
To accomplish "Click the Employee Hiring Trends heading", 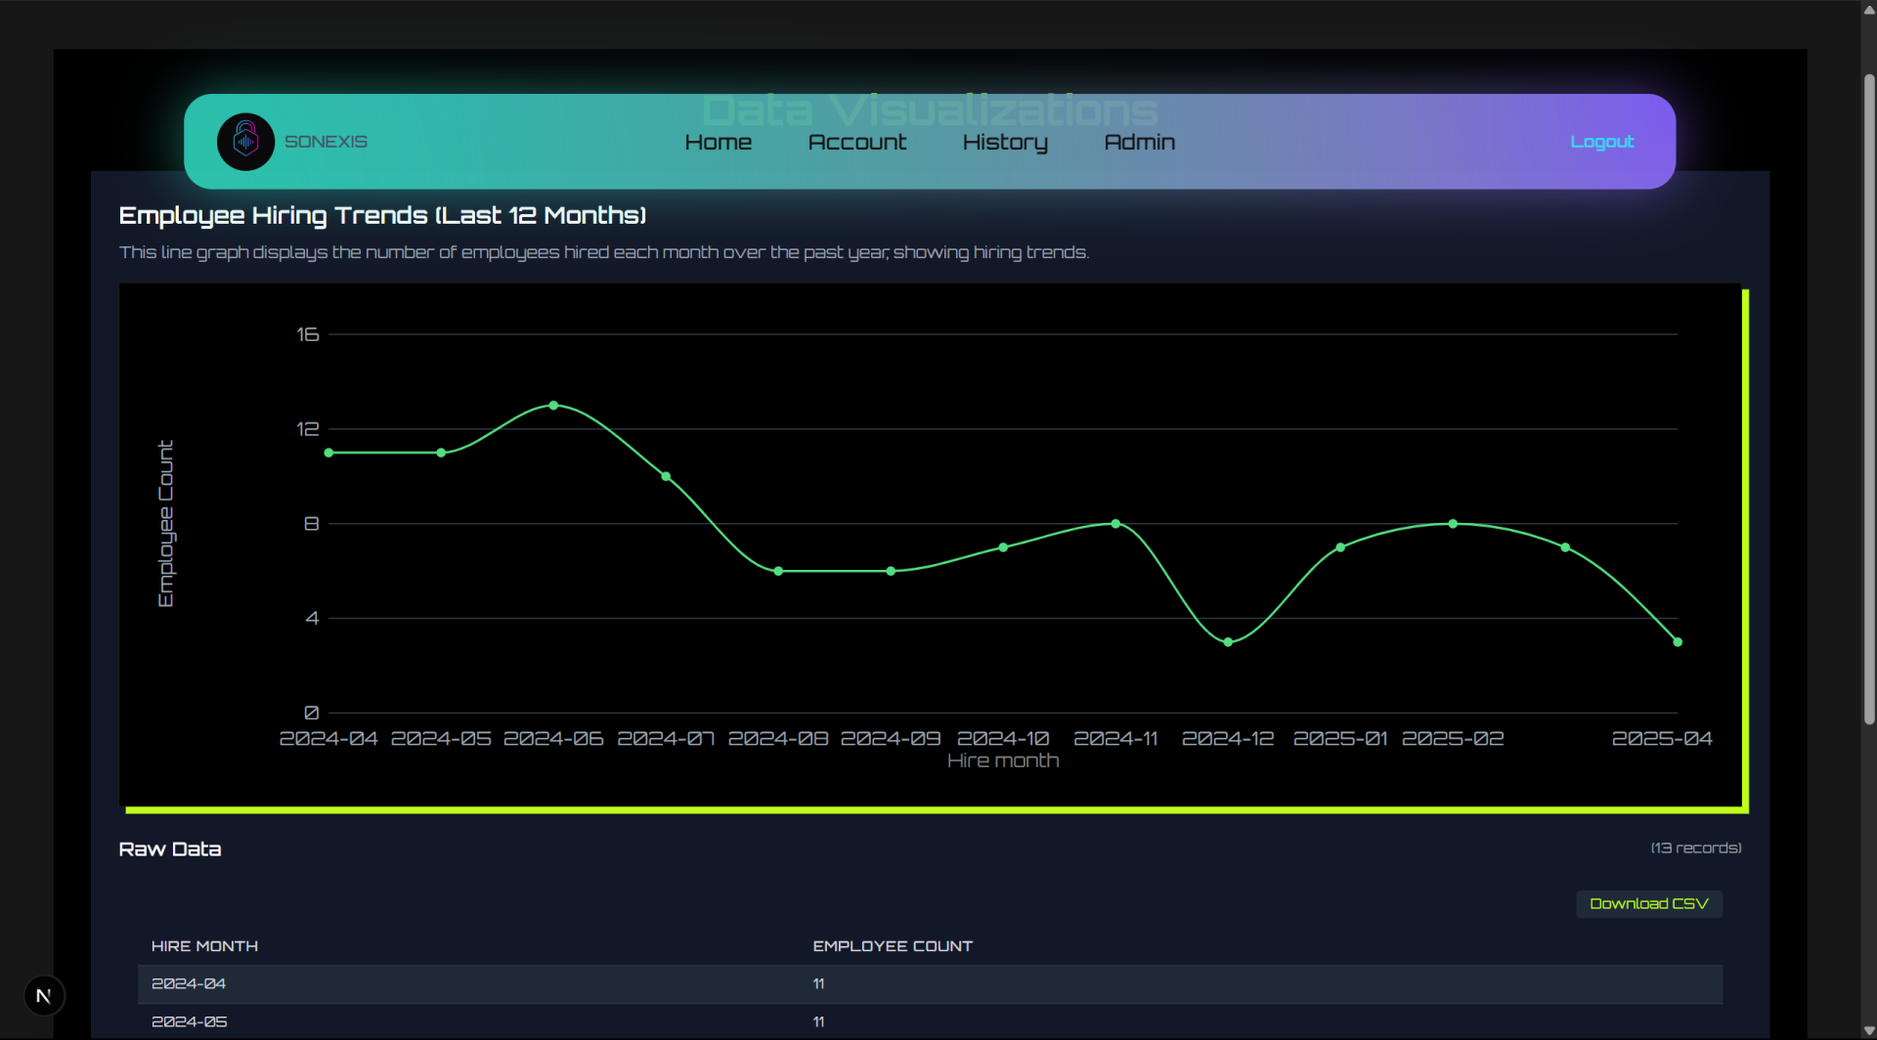I will pos(382,216).
